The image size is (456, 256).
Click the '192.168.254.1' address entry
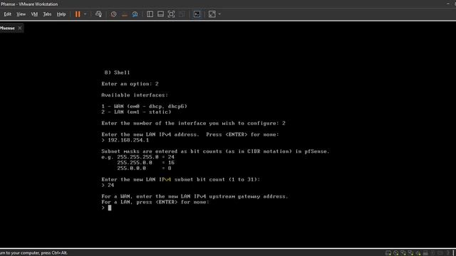point(128,140)
